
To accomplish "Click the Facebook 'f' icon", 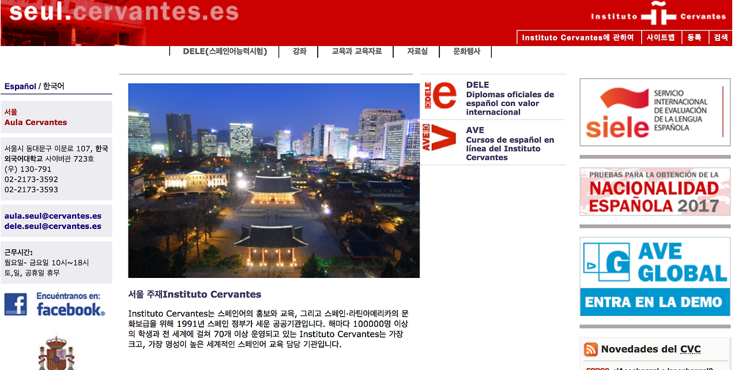I will 16,304.
